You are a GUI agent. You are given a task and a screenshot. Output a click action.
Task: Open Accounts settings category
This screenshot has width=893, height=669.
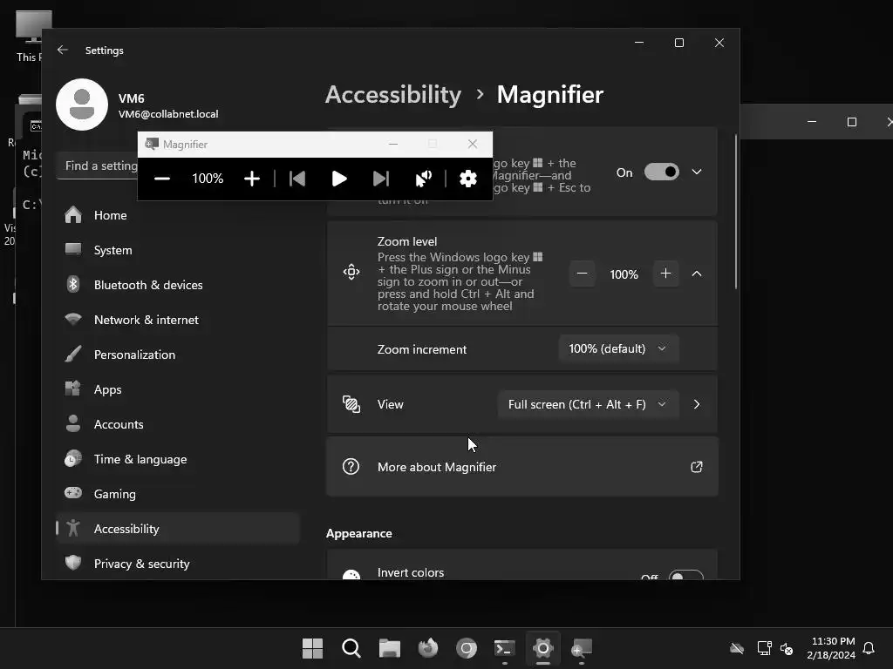pyautogui.click(x=178, y=424)
